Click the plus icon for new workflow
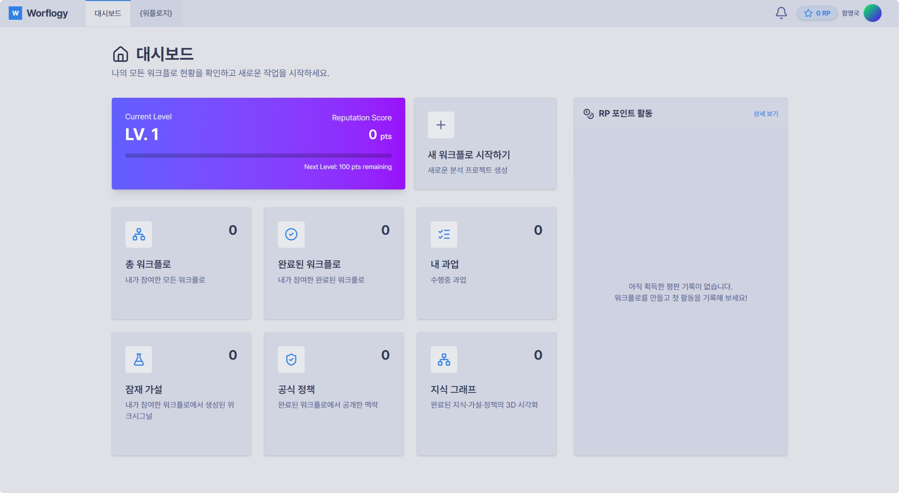 [x=441, y=125]
